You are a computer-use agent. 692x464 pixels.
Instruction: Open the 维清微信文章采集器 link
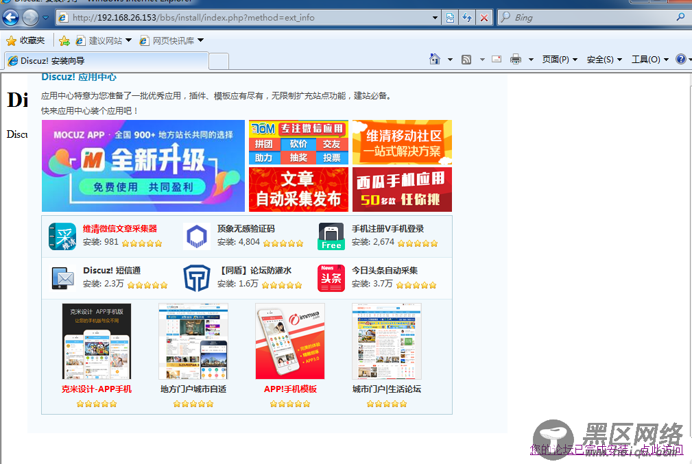pyautogui.click(x=120, y=228)
